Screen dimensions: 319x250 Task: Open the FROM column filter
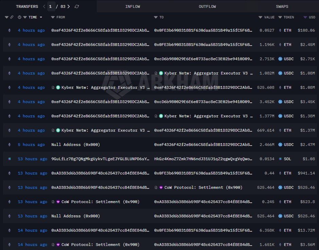coord(53,17)
